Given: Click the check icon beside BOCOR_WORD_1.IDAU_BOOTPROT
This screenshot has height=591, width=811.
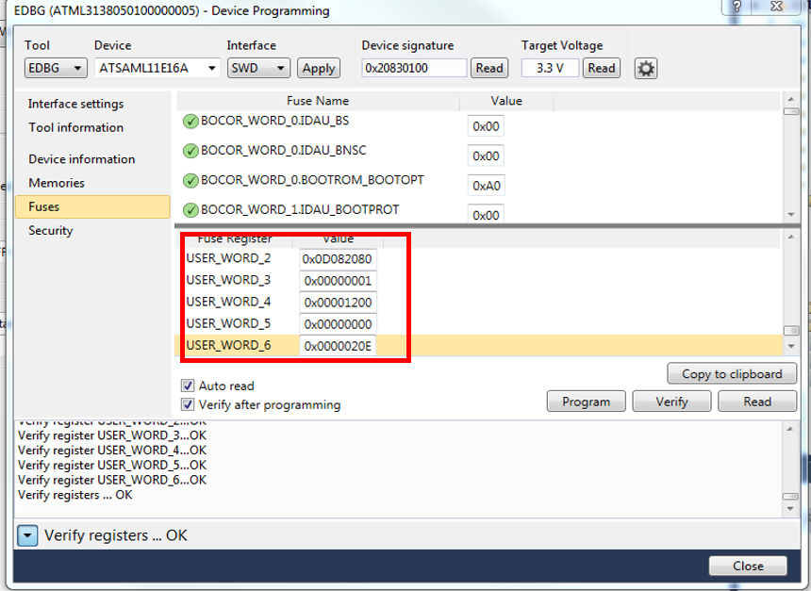Looking at the screenshot, I should [x=190, y=209].
